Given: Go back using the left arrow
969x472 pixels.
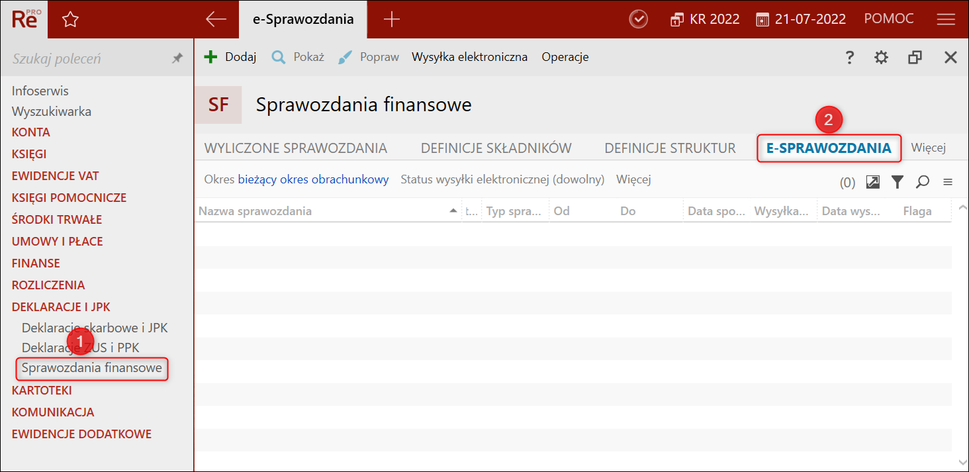Looking at the screenshot, I should 216,19.
